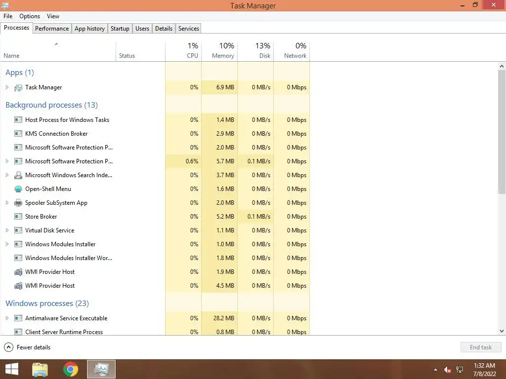Click the 0.6% CPU value

192,161
